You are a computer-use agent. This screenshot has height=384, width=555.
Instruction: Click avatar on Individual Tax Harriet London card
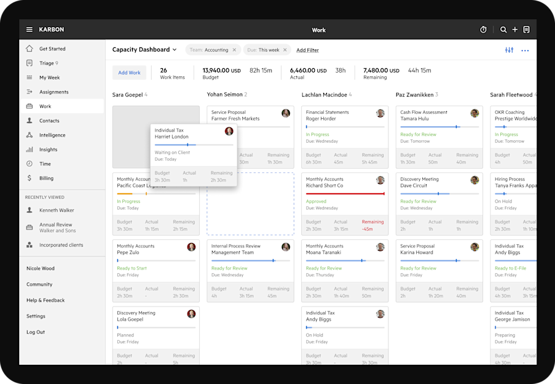pos(229,131)
